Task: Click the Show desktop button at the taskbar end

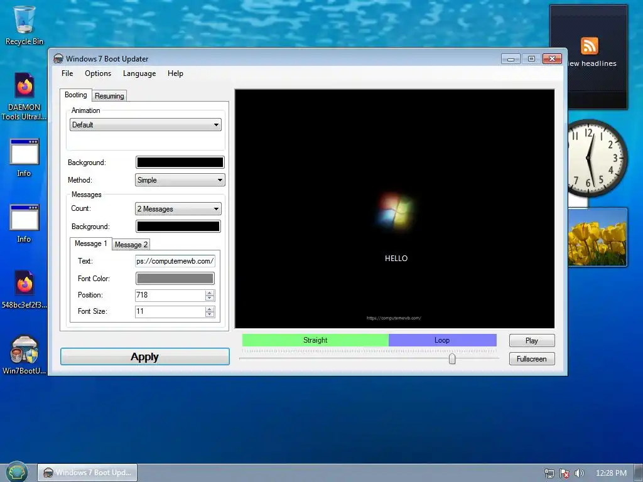Action: (x=639, y=473)
